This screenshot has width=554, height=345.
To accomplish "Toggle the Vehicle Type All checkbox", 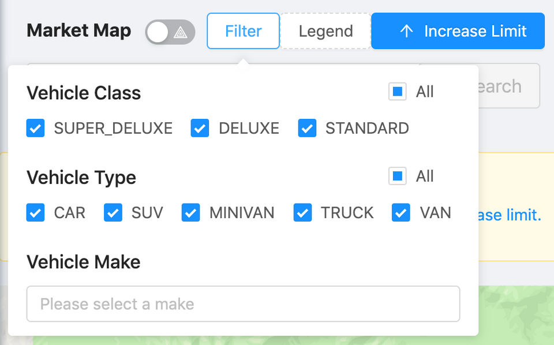I will [398, 176].
